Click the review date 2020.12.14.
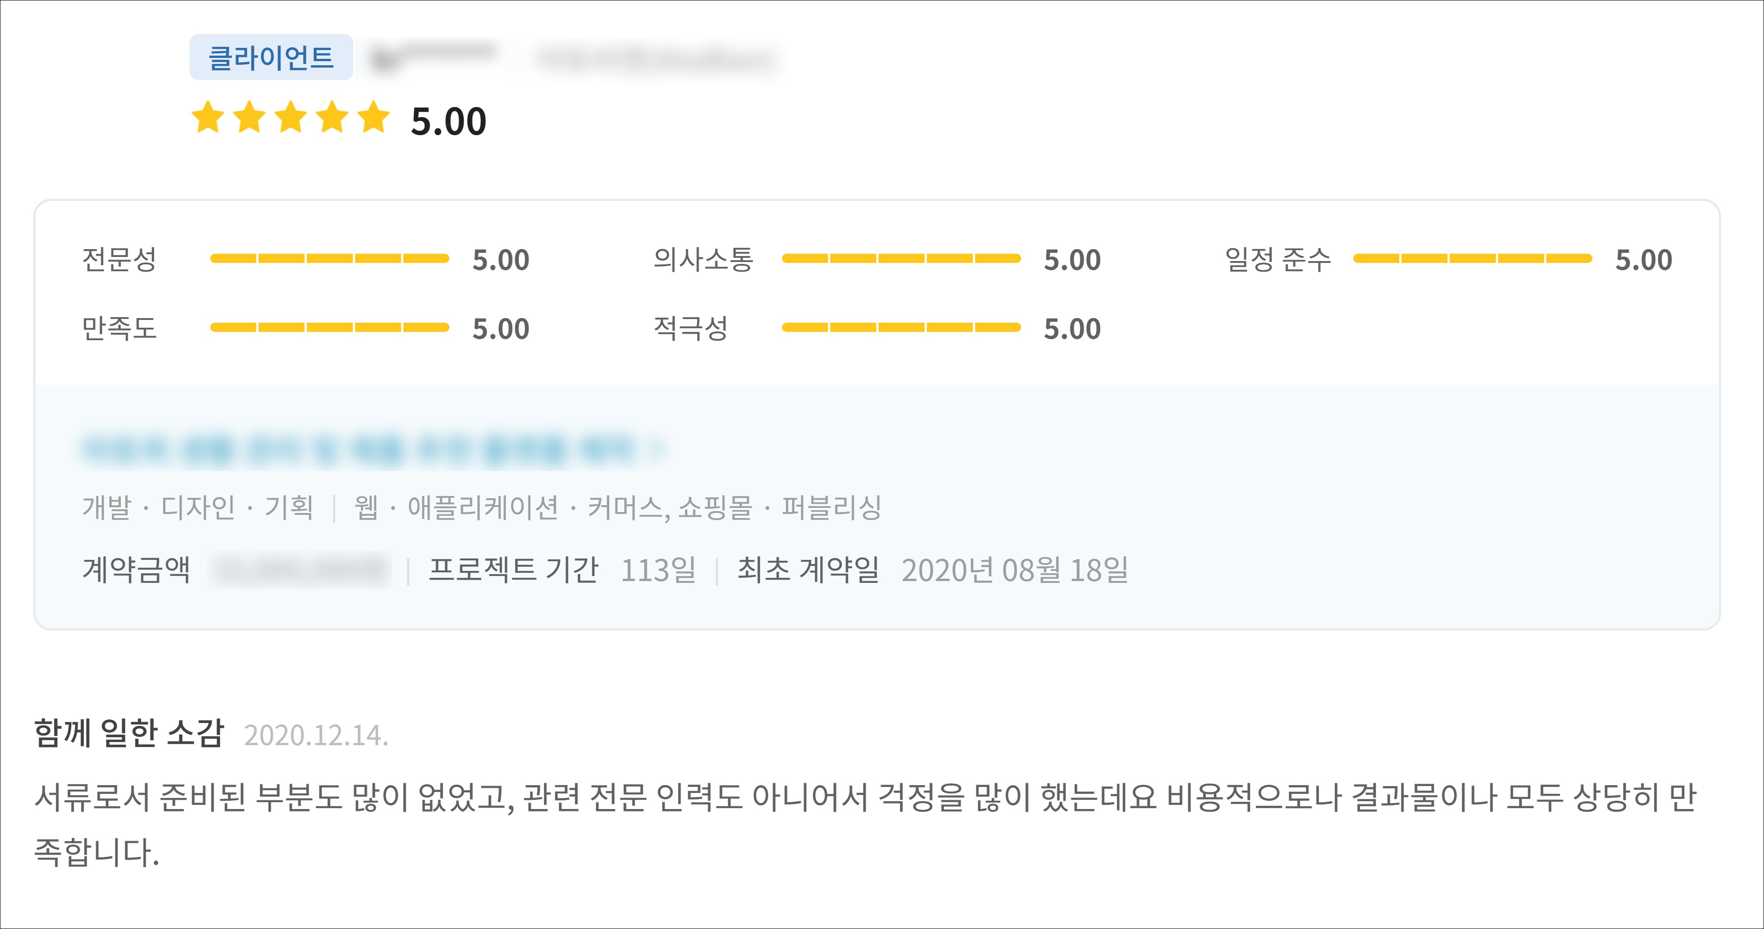Viewport: 1764px width, 929px height. (x=316, y=735)
